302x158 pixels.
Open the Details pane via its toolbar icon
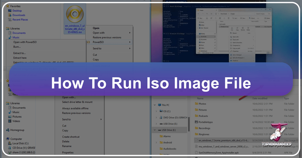(266, 18)
